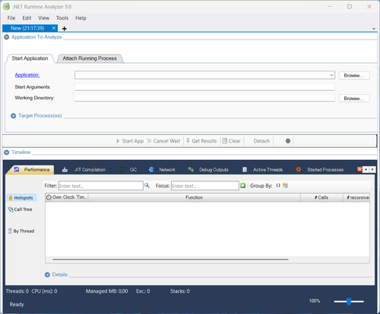Click the Managed MB: 0,00 status text

[106, 291]
